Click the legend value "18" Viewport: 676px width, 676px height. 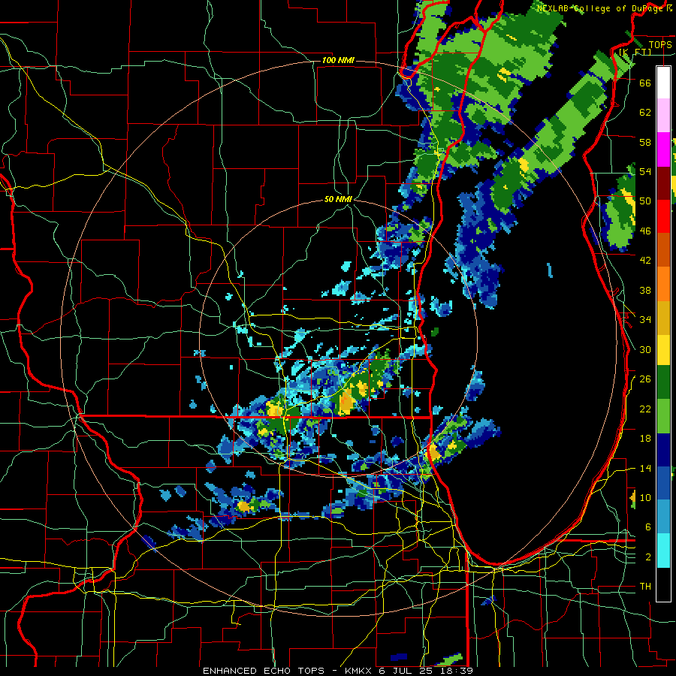(645, 439)
